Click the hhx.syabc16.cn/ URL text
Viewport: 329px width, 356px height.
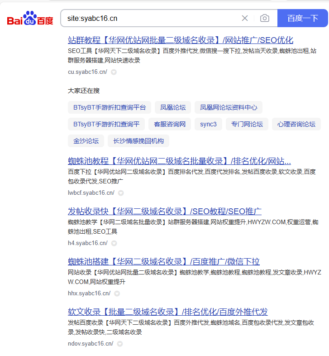(89, 293)
